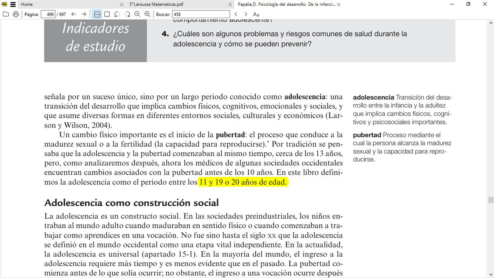The width and height of the screenshot is (494, 278).
Task: Close the Home tab
Action: coord(121,4)
